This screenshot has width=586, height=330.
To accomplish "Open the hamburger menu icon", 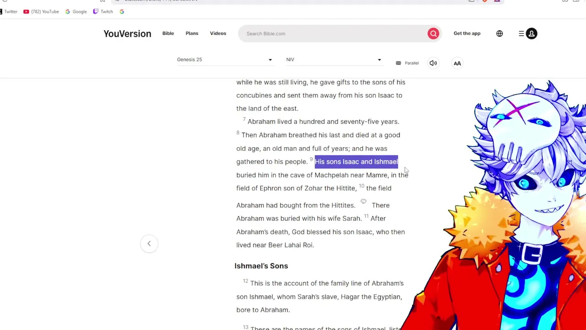I will pyautogui.click(x=521, y=33).
